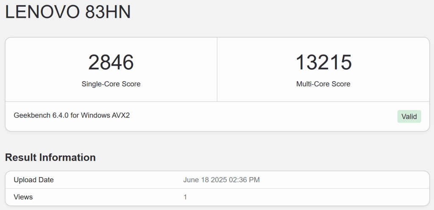Screen dimensions: 434x210
Task: Click the views count value 1
Action: (185, 197)
